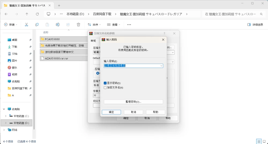Click 百度网盘下载 in the breadcrumb

[x=102, y=14]
